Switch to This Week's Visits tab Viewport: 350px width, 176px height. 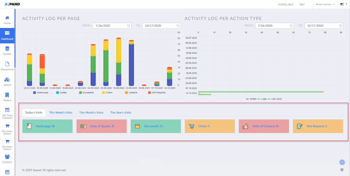pos(61,113)
